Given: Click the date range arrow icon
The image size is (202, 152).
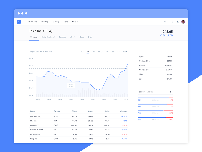Looking at the screenshot, I should pos(41,51).
